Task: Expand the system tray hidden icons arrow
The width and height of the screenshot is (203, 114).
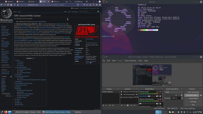Action: [190, 112]
